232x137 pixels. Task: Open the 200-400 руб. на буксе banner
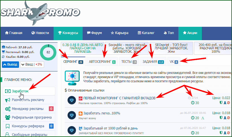point(213,48)
